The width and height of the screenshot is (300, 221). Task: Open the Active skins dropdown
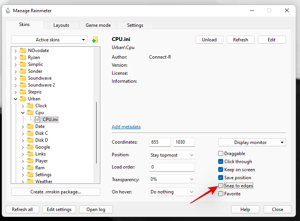pos(49,40)
